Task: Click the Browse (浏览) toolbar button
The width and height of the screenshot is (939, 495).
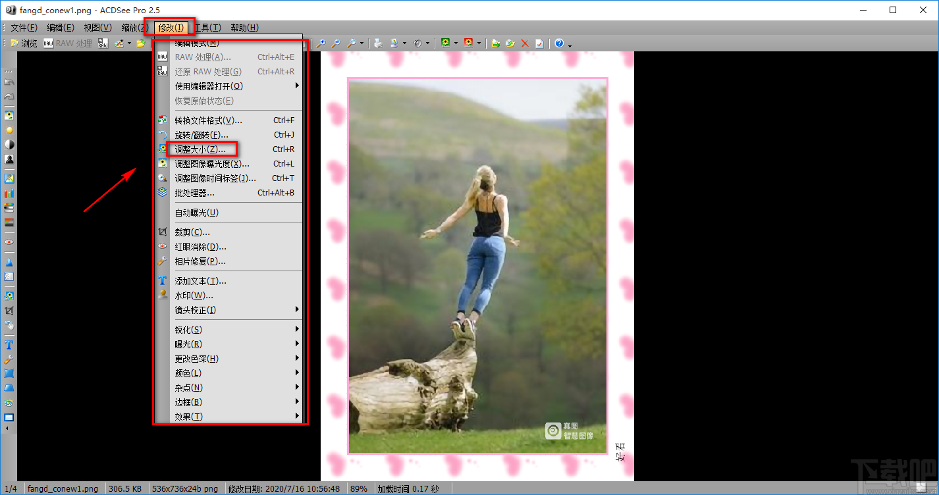Action: click(x=24, y=43)
